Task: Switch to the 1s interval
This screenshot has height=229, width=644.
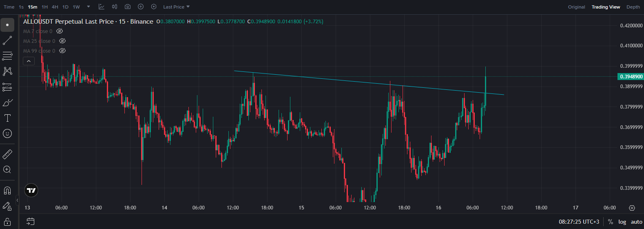Action: tap(21, 7)
